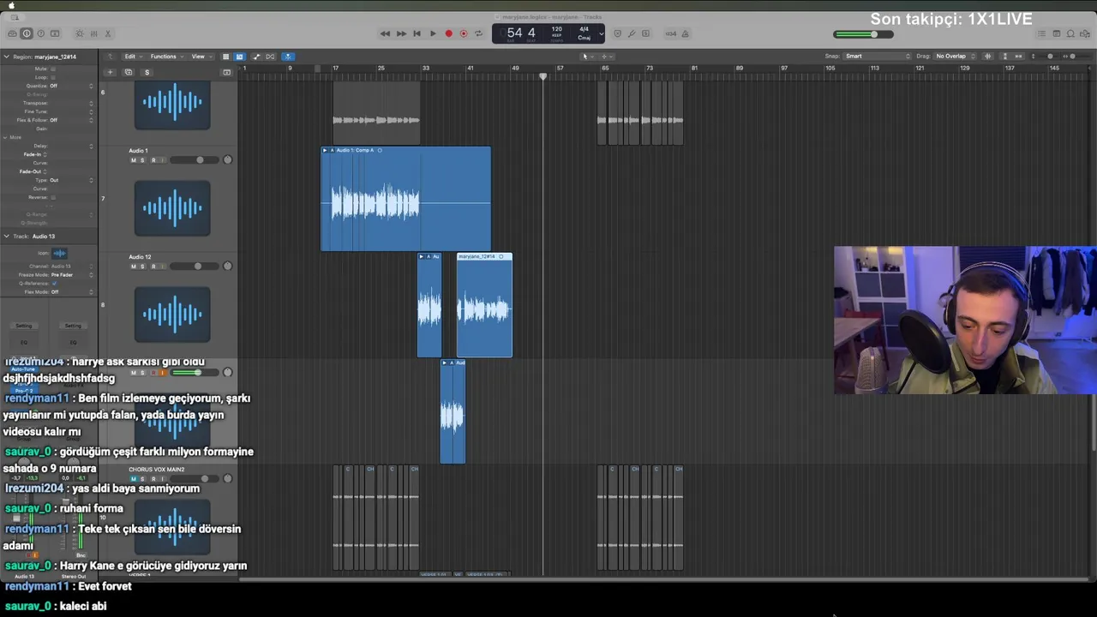Collapse the Track Audio 13 inspector section

click(6, 236)
